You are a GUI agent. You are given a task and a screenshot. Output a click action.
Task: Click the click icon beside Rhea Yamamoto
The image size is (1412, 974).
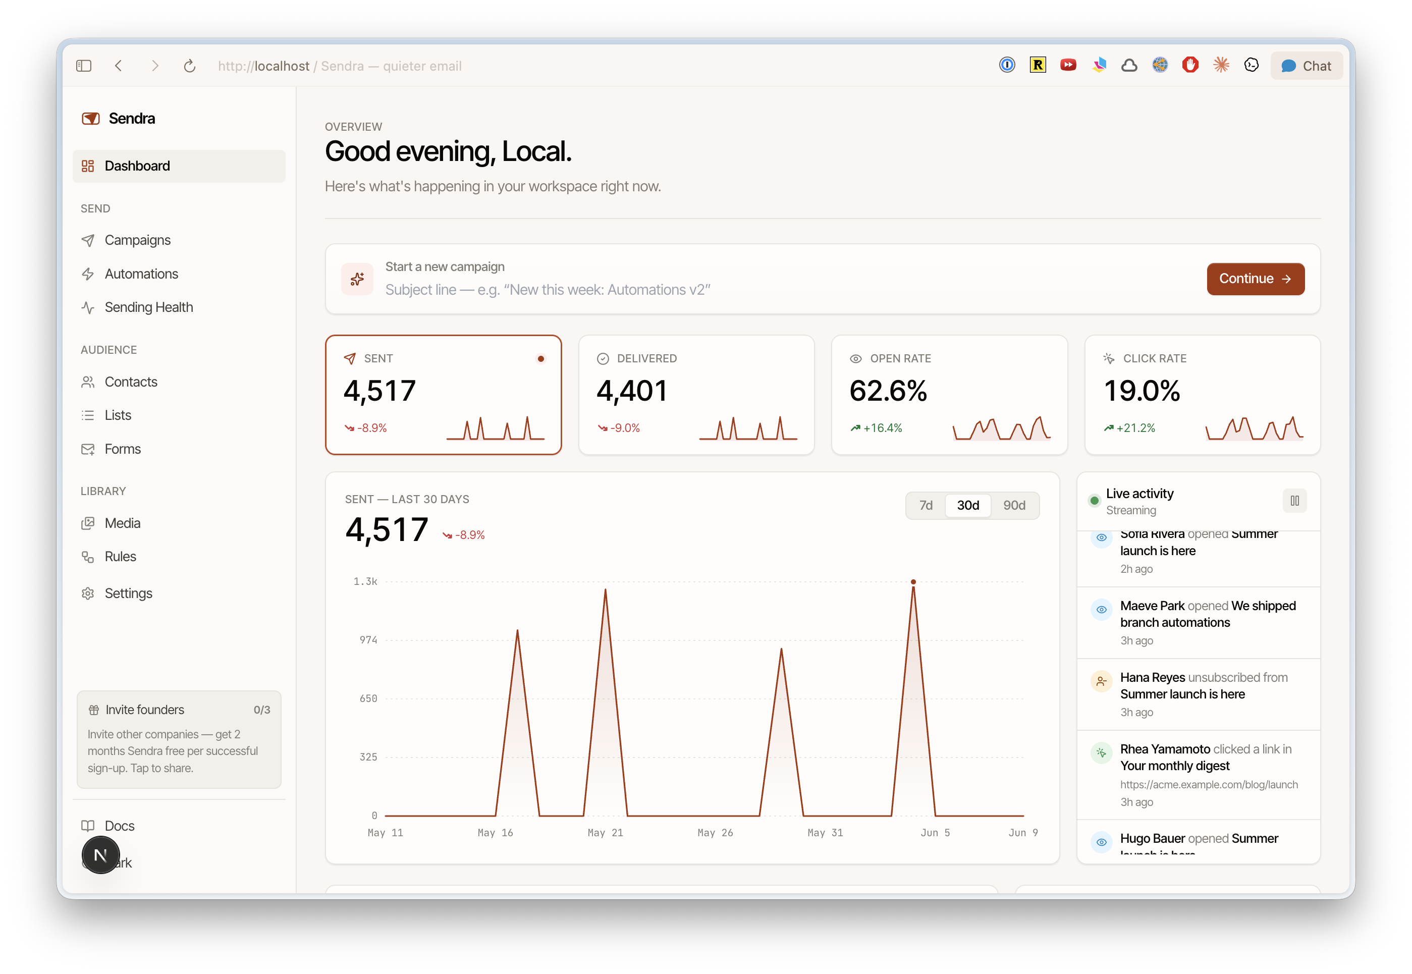1101,753
